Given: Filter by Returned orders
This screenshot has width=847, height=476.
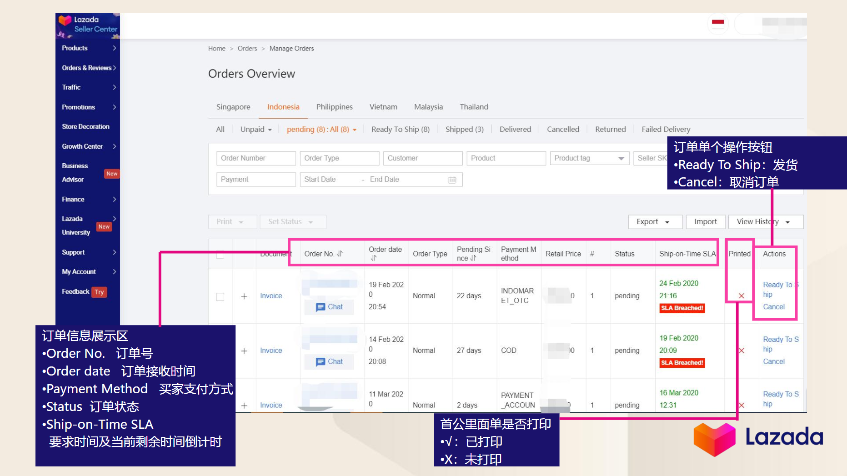Looking at the screenshot, I should 610,129.
